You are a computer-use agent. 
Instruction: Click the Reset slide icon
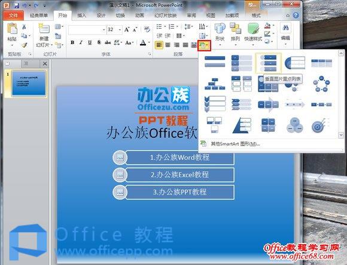click(58, 36)
